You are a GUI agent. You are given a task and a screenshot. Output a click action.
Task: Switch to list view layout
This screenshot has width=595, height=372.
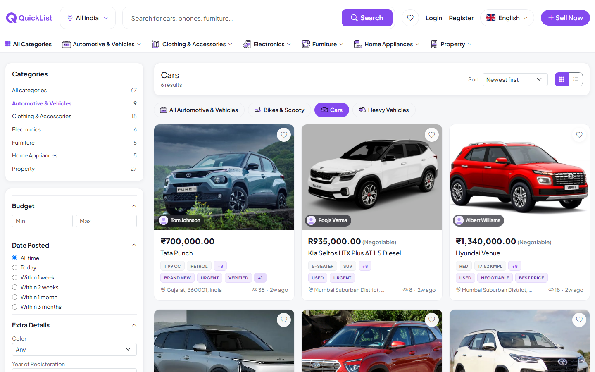576,79
